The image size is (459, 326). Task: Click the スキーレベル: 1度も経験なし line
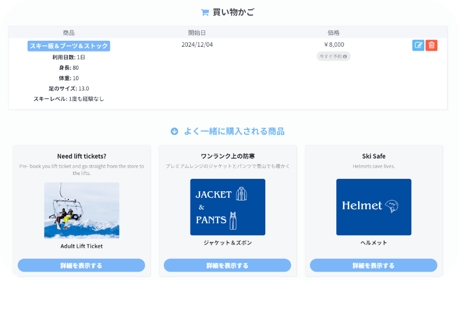tap(69, 99)
